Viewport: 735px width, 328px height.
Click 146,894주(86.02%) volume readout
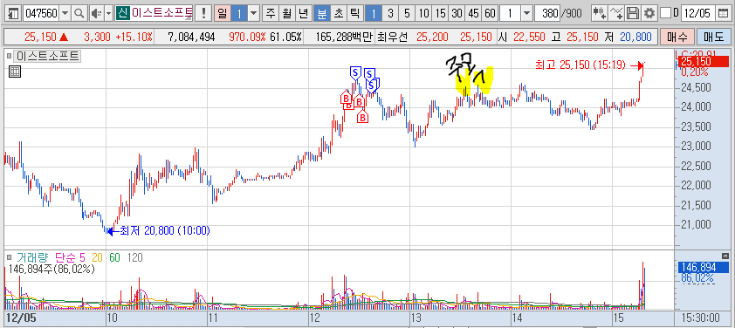pyautogui.click(x=52, y=269)
